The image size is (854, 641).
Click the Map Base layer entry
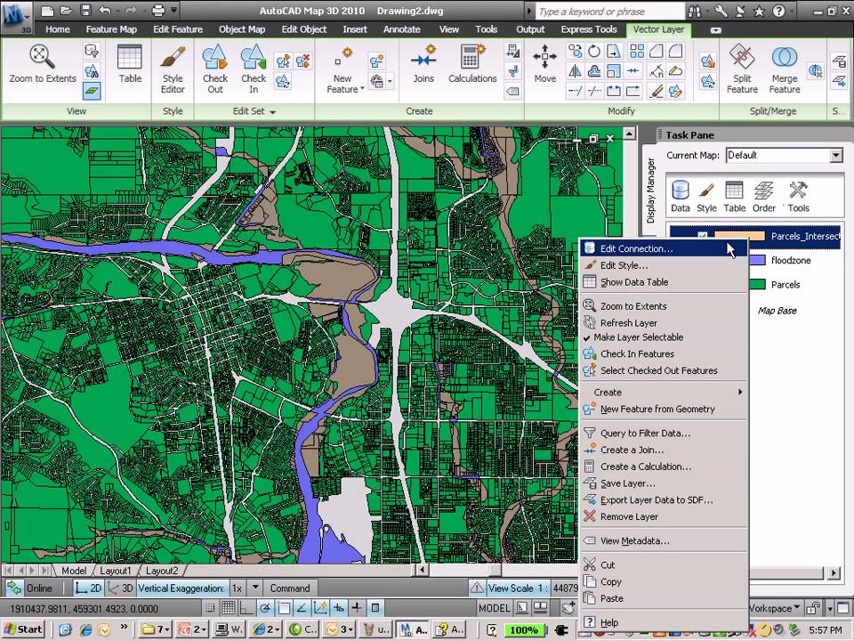point(777,311)
